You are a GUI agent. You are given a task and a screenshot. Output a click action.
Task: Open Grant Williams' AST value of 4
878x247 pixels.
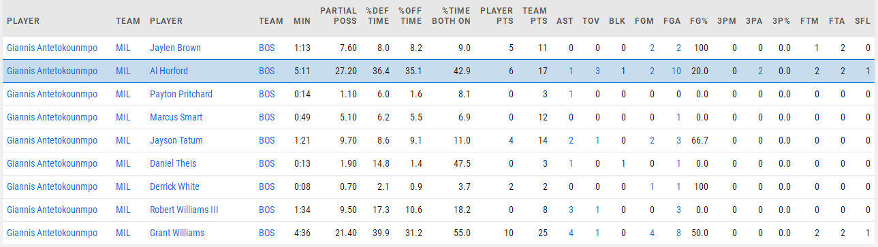point(571,233)
